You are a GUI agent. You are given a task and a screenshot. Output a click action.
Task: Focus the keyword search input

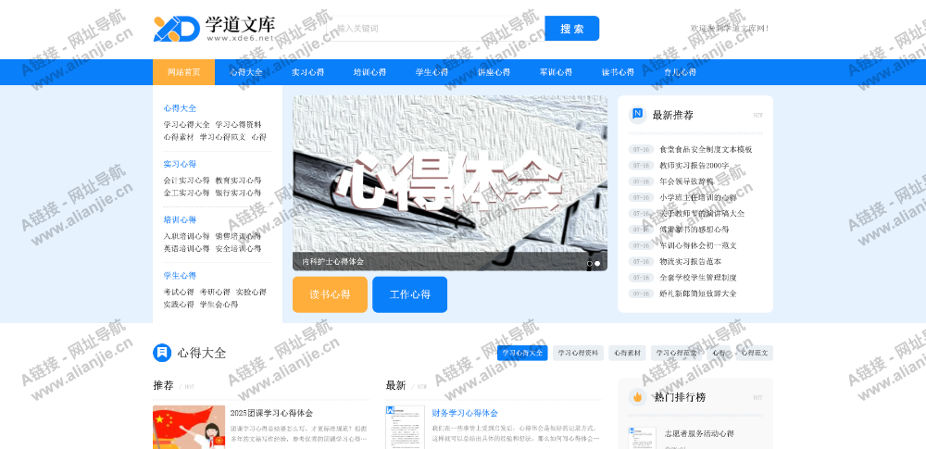click(x=436, y=29)
